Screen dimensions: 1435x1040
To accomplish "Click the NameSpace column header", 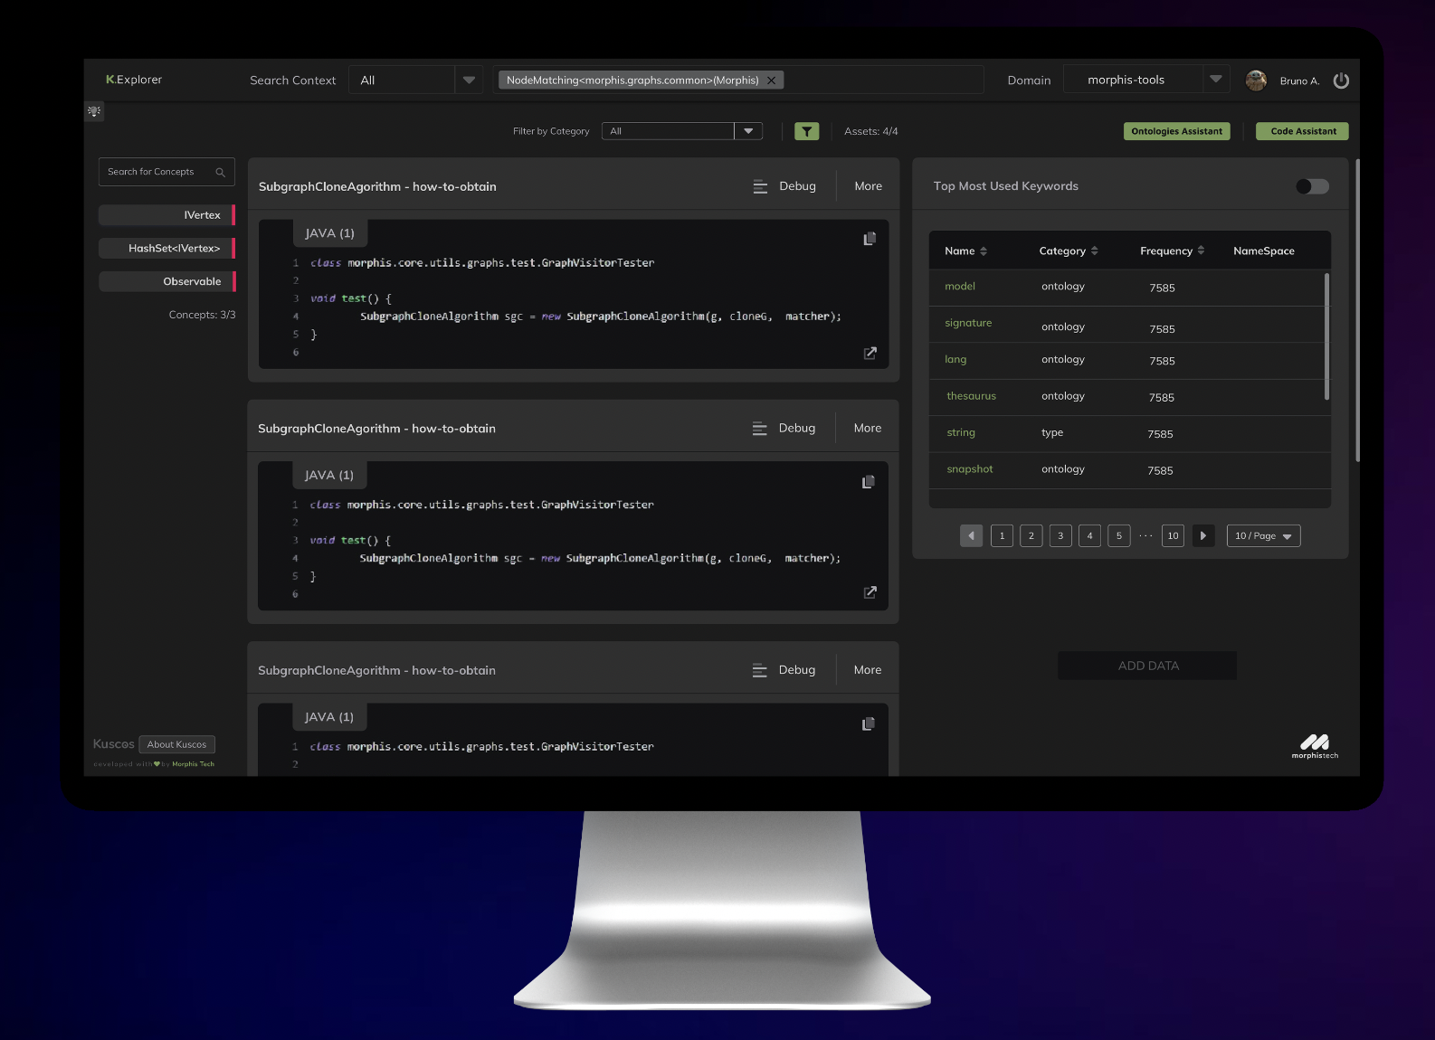I will pyautogui.click(x=1264, y=251).
